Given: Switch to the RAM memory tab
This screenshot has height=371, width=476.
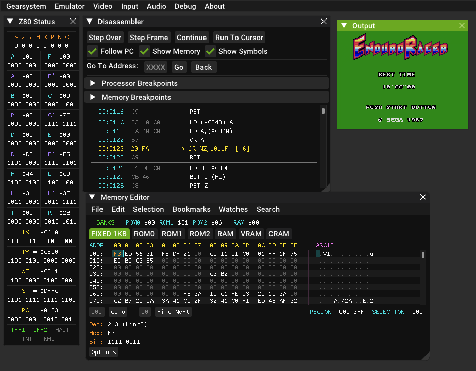Looking at the screenshot, I should coord(226,234).
